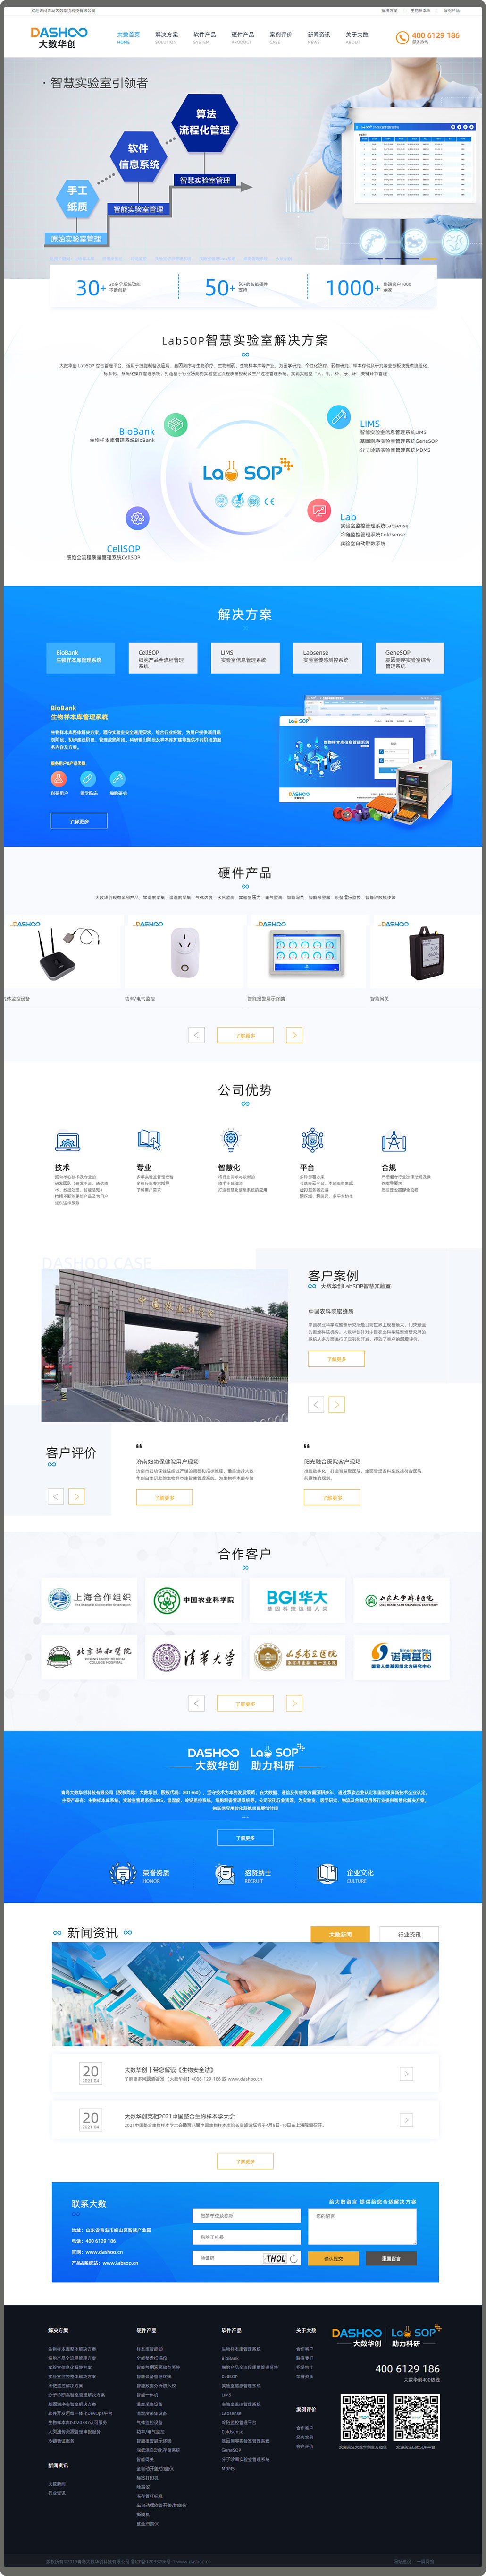Show previous partner logos with left arrow
The height and width of the screenshot is (2576, 486).
click(x=197, y=1703)
